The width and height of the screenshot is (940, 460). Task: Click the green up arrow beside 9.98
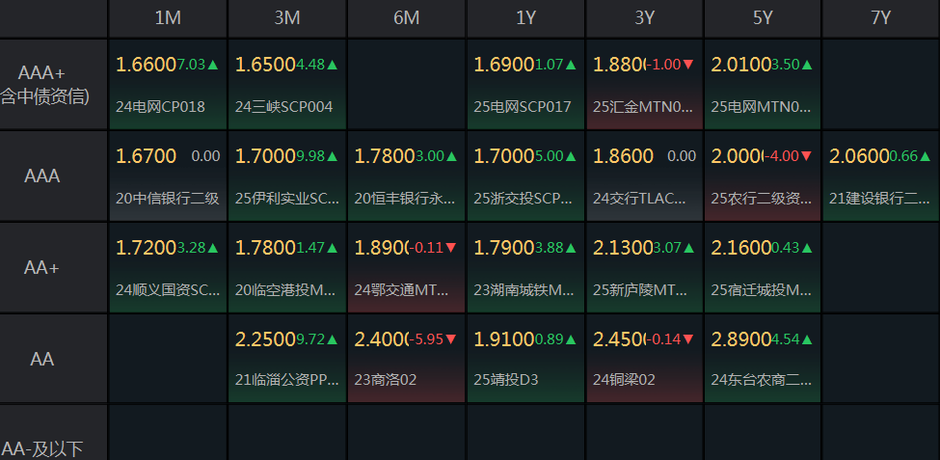tap(332, 156)
